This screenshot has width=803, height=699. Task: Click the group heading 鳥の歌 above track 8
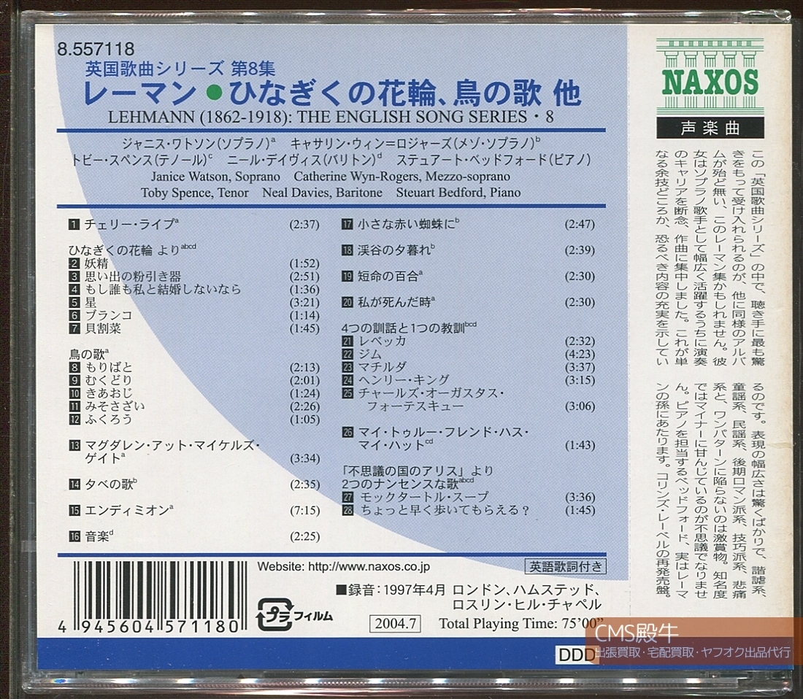(x=88, y=354)
